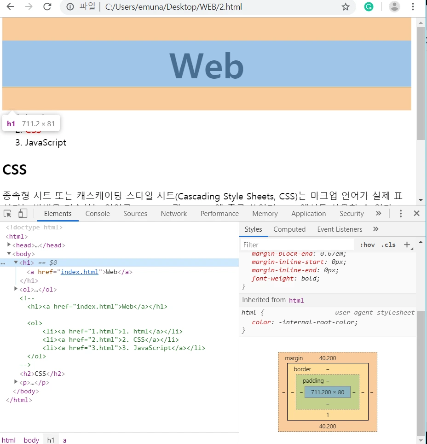Click the bottom border value 1 in box model
The width and height of the screenshot is (427, 444).
(x=328, y=415)
